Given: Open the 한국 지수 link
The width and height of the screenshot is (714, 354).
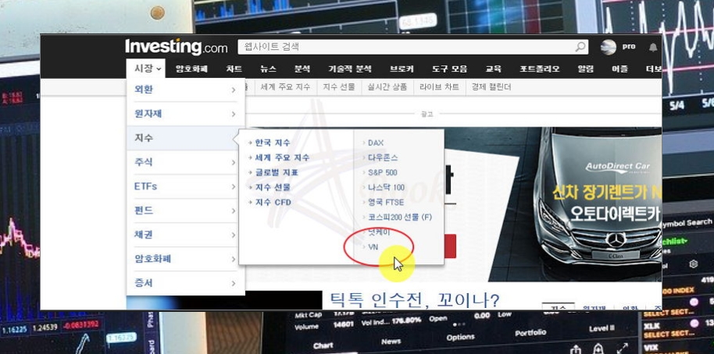Looking at the screenshot, I should point(273,143).
